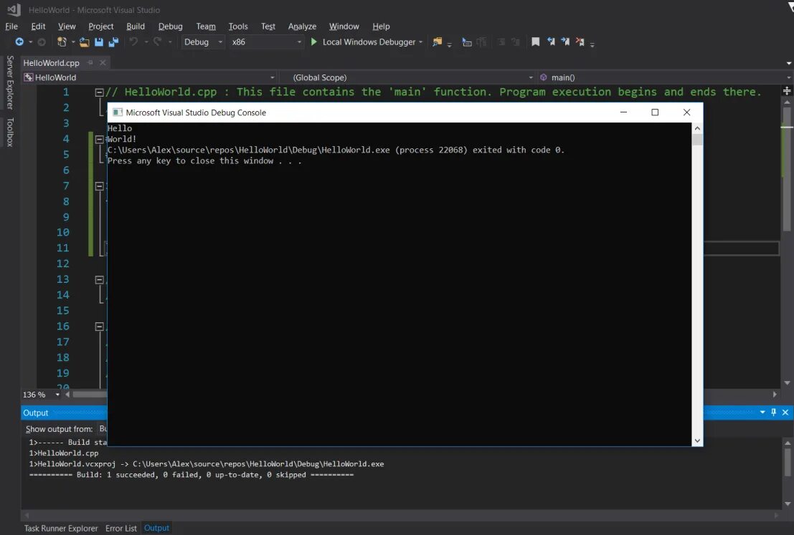Open the Window menu
This screenshot has width=794, height=535.
point(344,26)
